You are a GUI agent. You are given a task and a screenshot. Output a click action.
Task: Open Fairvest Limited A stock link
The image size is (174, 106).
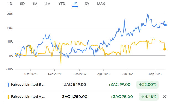tap(28, 97)
